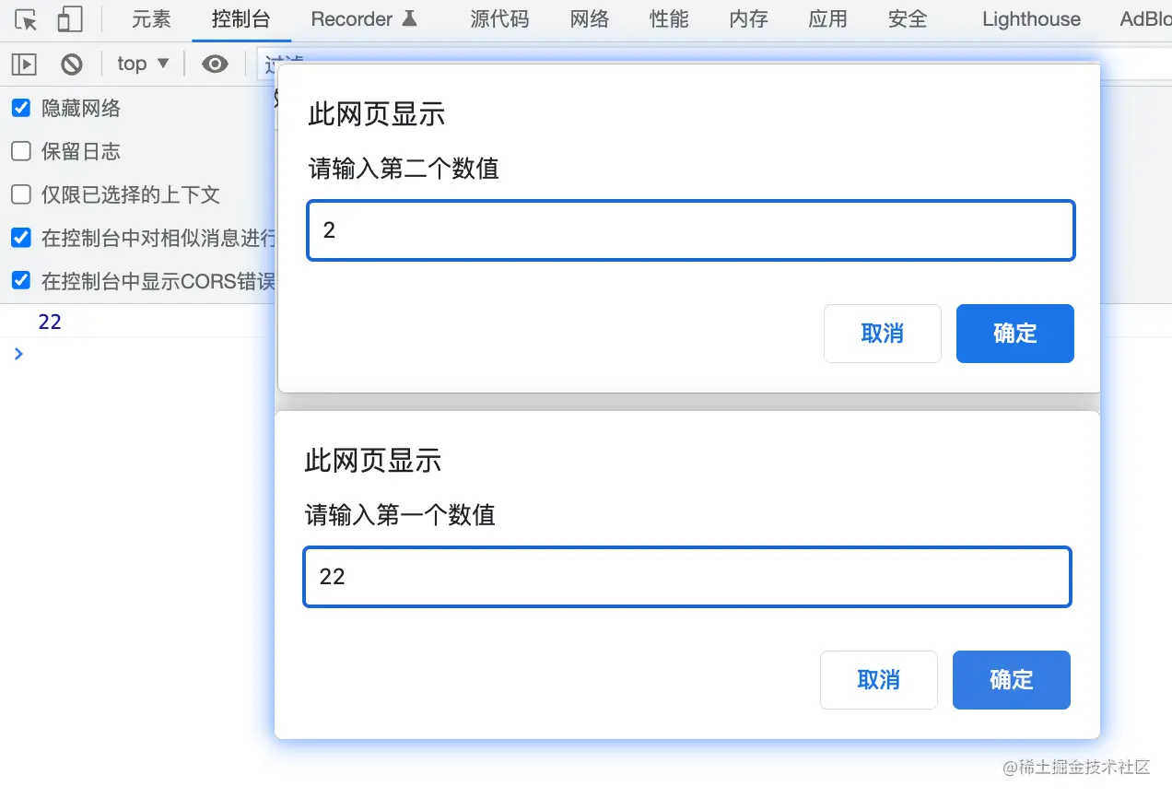Clear the console with the ban icon
Image resolution: width=1172 pixels, height=798 pixels.
click(72, 64)
